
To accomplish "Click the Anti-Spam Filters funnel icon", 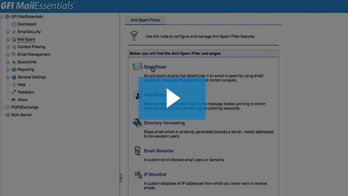I will 134,36.
